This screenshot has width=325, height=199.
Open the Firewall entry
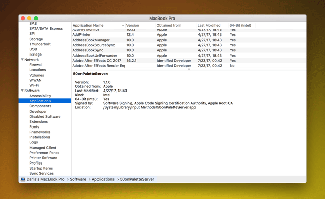(x=36, y=65)
